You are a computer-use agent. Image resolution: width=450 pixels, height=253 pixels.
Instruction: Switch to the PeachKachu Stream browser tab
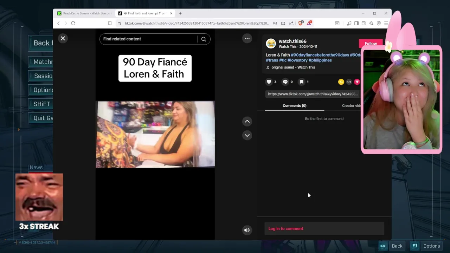[84, 13]
